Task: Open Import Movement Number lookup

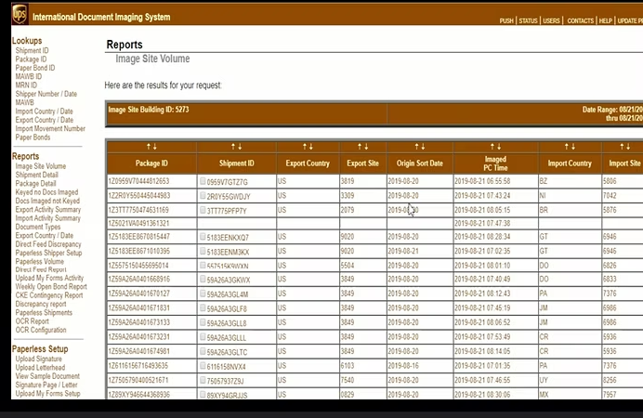Action: tap(50, 129)
